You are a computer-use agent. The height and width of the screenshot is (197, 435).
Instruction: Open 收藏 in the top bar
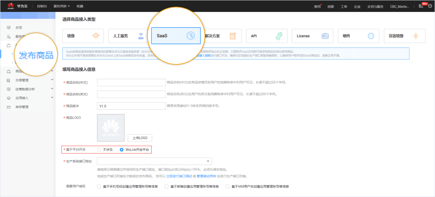coord(80,6)
